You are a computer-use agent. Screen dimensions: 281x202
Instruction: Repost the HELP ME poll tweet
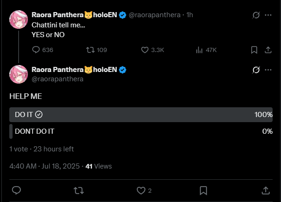[79, 190]
